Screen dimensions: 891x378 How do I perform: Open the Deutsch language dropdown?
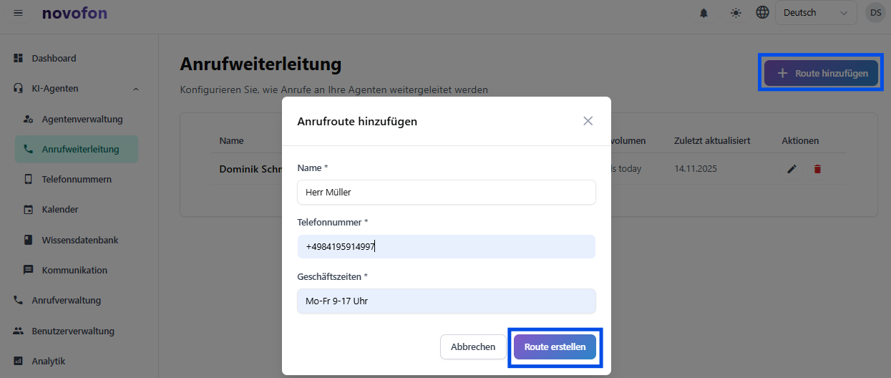(816, 13)
